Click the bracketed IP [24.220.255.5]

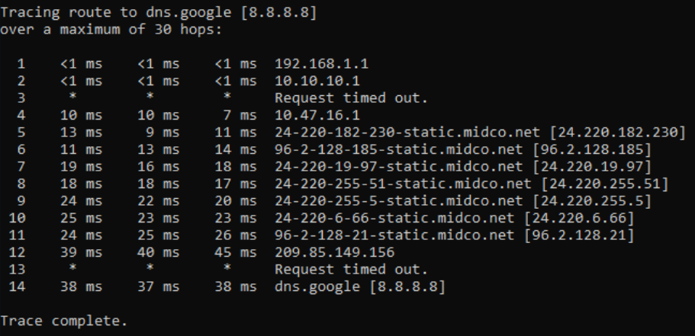[592, 201]
